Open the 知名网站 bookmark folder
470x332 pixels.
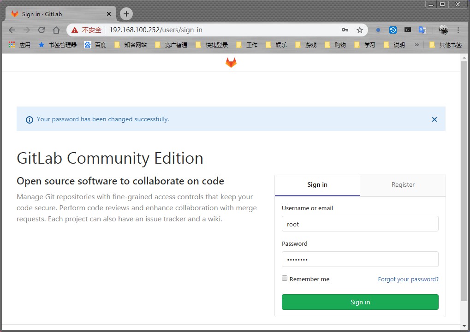pos(131,45)
